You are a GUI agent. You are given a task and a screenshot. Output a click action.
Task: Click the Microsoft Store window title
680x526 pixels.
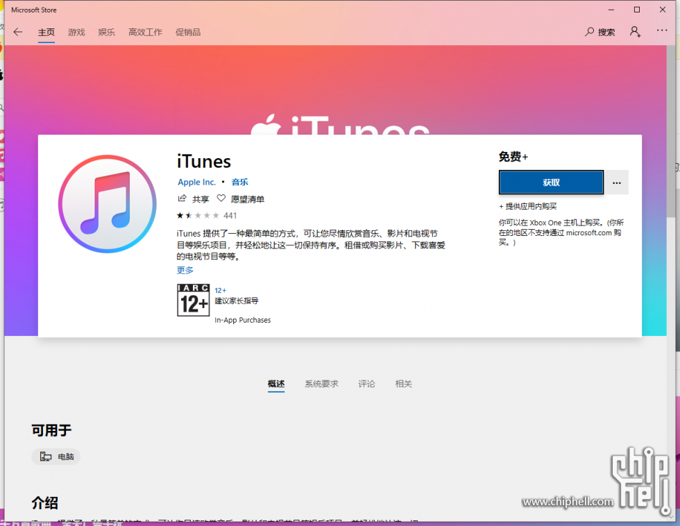pyautogui.click(x=34, y=10)
